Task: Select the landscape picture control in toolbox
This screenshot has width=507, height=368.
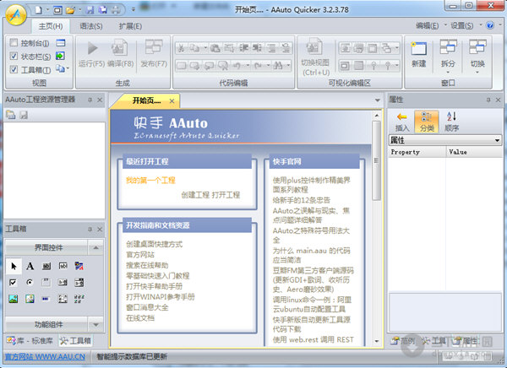Action: coord(14,299)
